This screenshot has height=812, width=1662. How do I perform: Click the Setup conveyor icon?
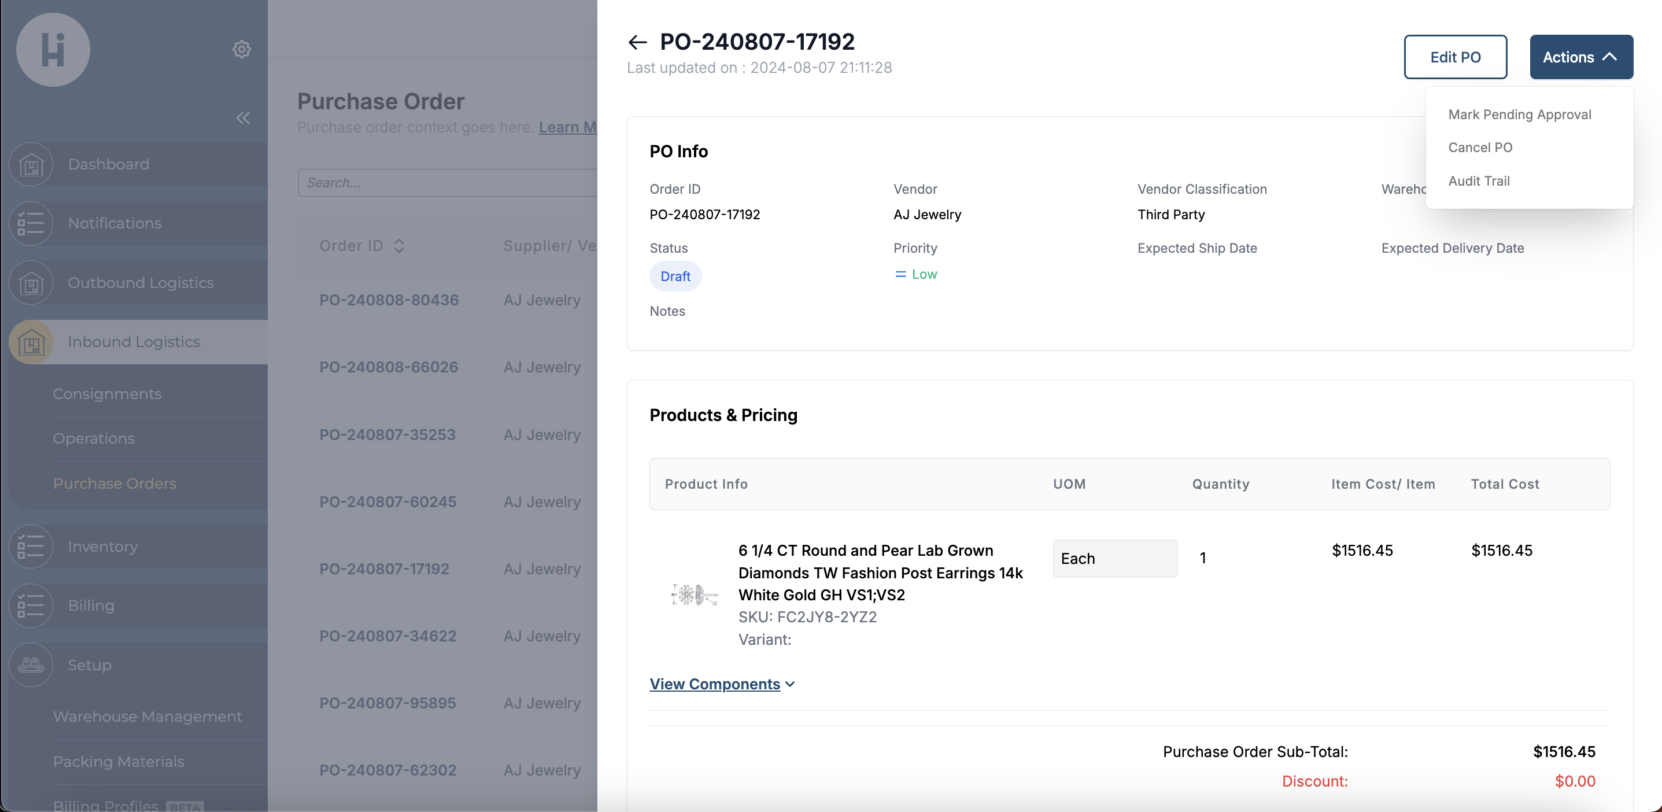(31, 665)
